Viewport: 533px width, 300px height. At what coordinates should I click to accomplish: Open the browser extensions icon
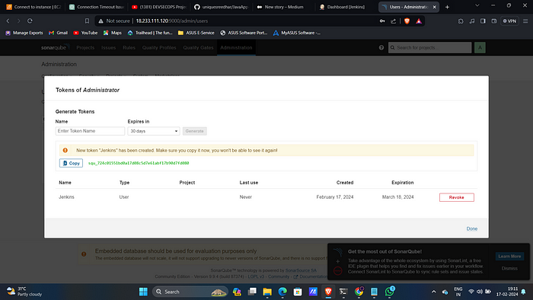(461, 21)
